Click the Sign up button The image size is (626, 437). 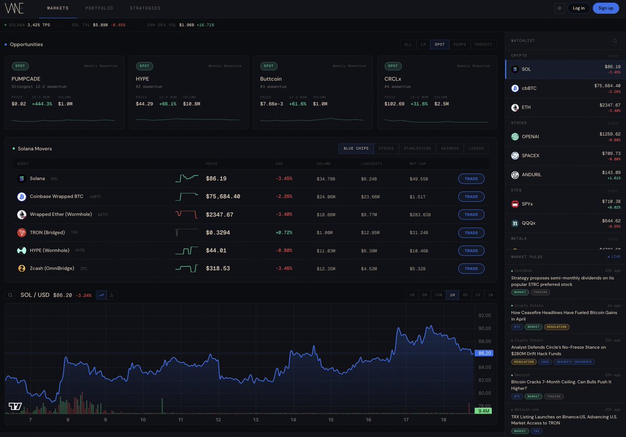pos(606,8)
